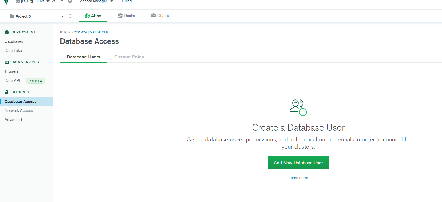Select the Custom Roles tab

coord(129,57)
